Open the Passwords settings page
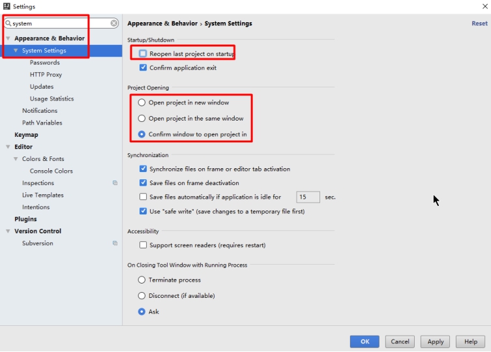The width and height of the screenshot is (491, 352). (45, 63)
